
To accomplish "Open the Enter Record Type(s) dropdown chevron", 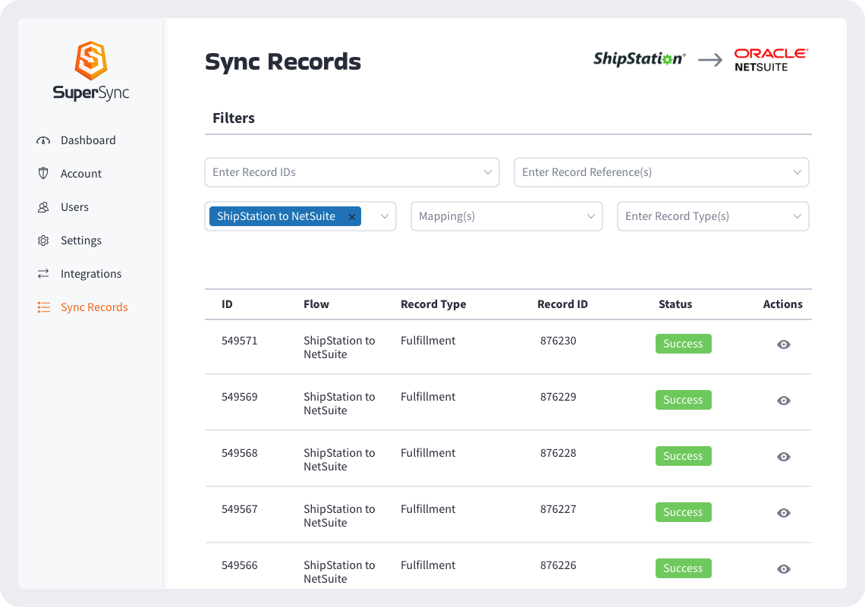I will tap(797, 216).
